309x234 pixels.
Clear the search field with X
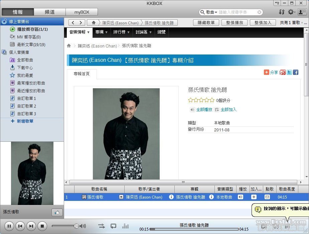[259, 12]
